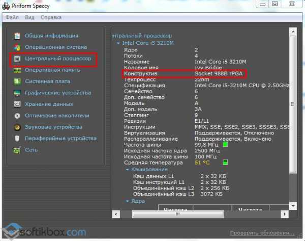Click the Потоки row label
This screenshot has height=241, width=305.
pos(133,56)
